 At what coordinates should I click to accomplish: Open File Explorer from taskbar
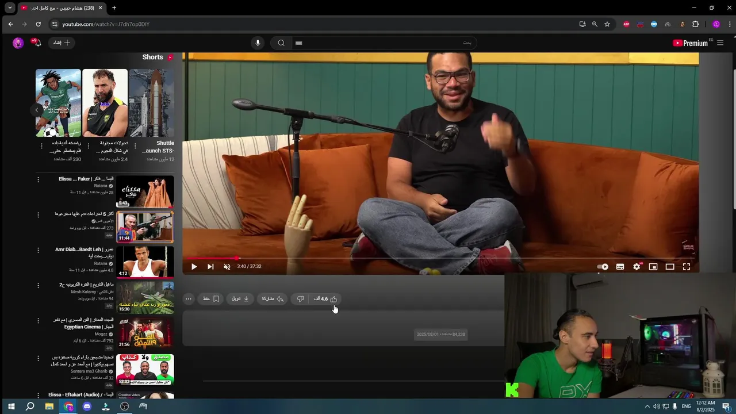[49, 407]
